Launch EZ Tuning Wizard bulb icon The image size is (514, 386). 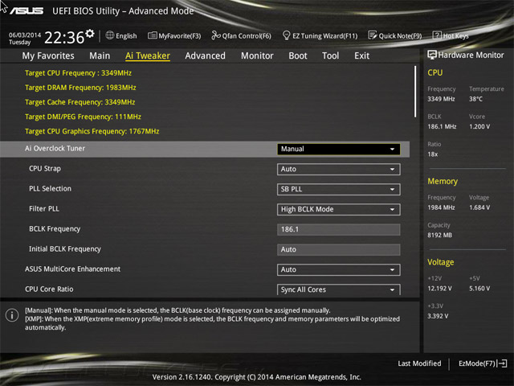tap(286, 35)
